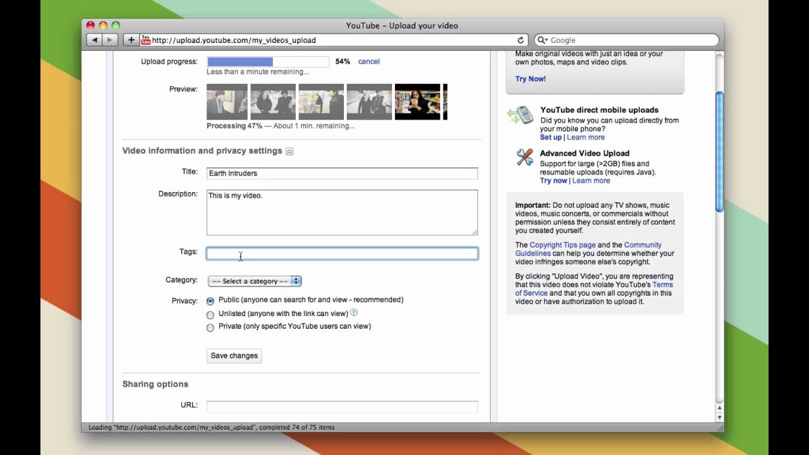Select the second preview thumbnail
The width and height of the screenshot is (809, 455).
[x=273, y=102]
